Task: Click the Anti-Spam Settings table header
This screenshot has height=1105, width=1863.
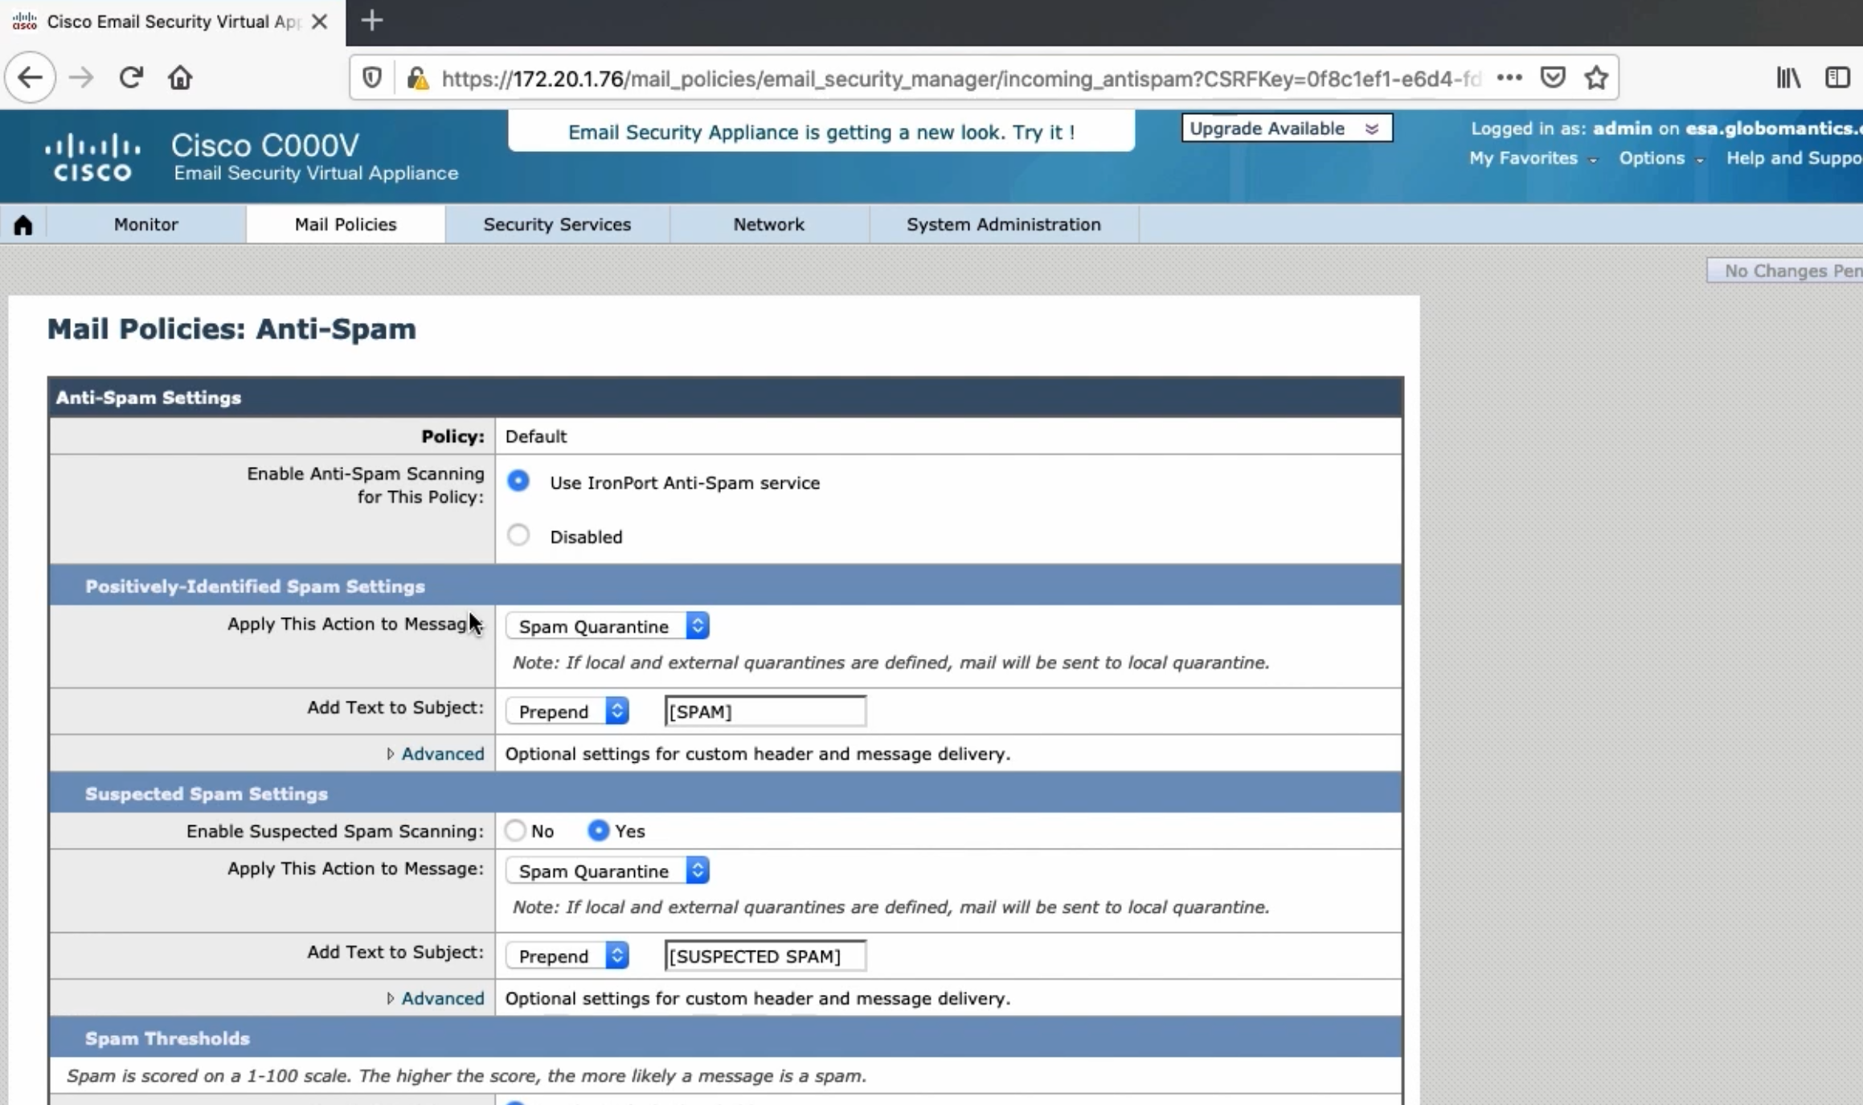Action: coord(726,398)
